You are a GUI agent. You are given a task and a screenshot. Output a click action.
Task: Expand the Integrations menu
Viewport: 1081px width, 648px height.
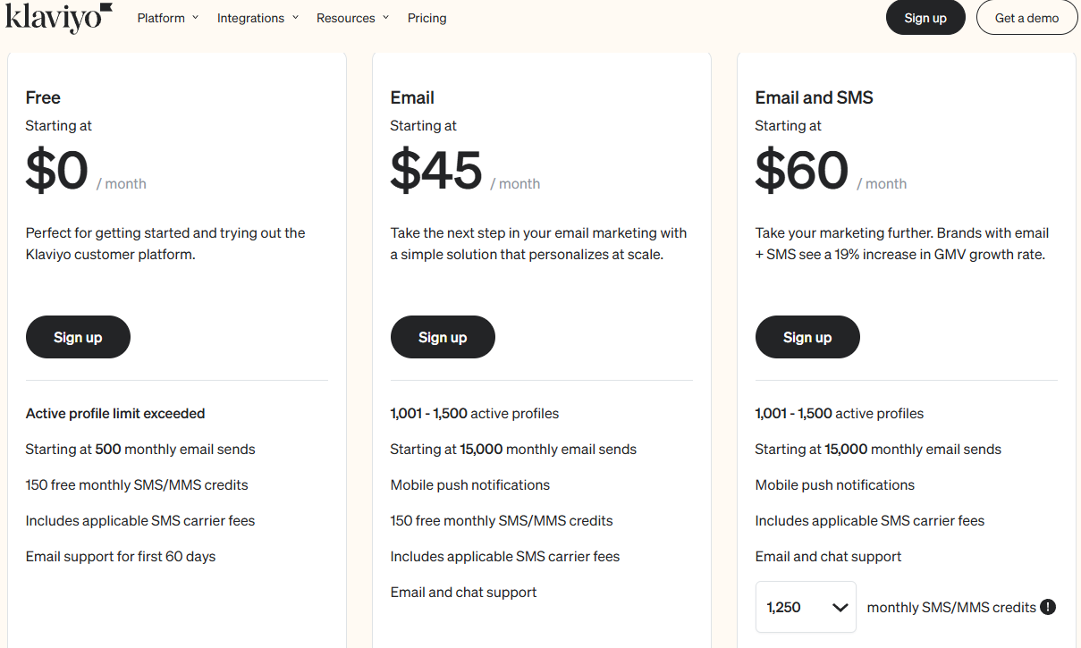(x=258, y=18)
